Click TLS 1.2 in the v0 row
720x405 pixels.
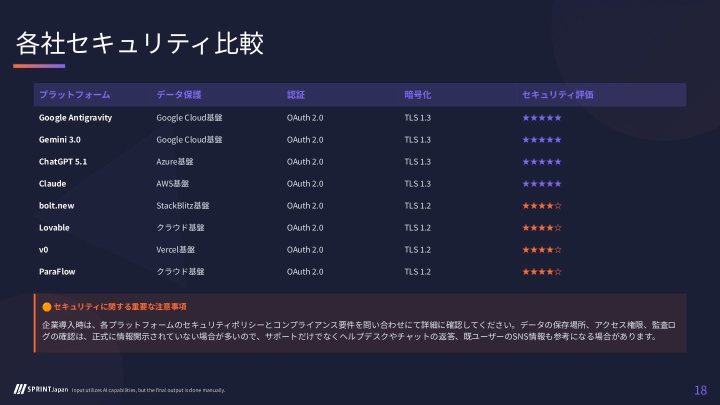[417, 249]
